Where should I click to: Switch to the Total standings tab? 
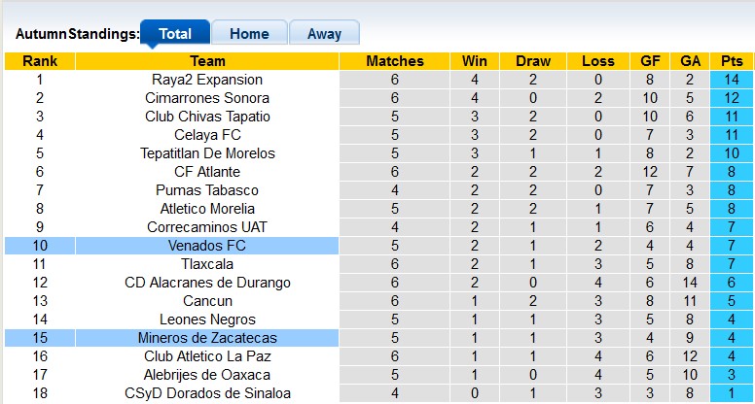click(175, 33)
